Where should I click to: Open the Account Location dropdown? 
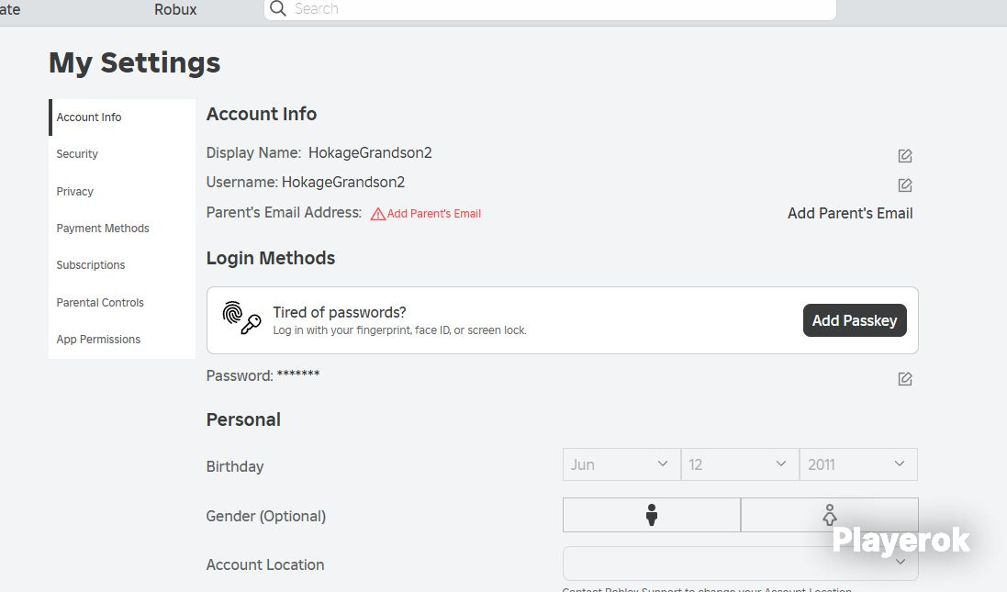point(740,564)
